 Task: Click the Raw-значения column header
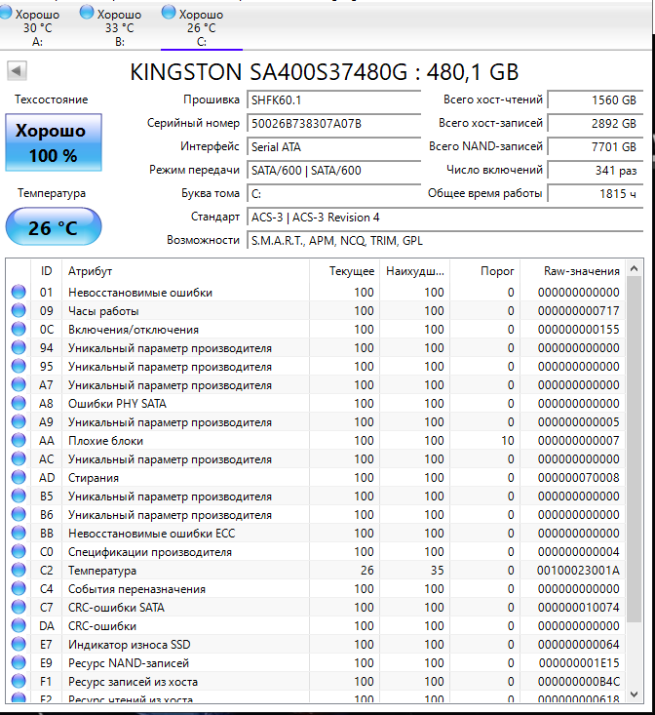pyautogui.click(x=572, y=271)
